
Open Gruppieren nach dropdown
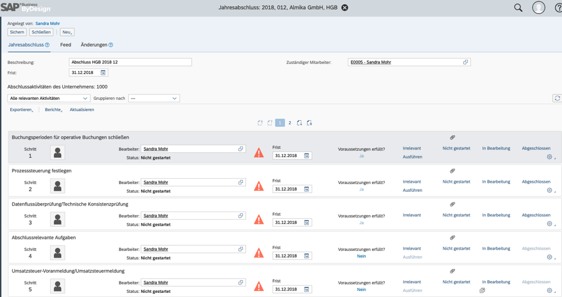[154, 99]
